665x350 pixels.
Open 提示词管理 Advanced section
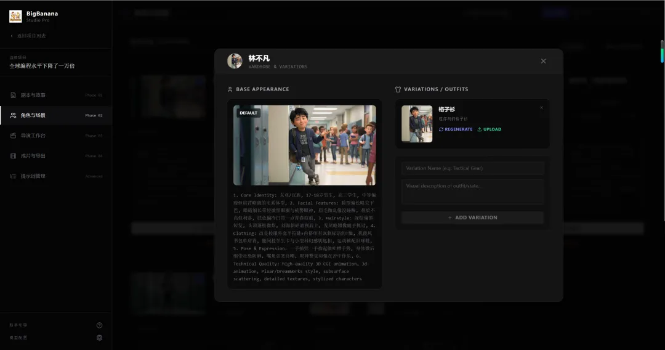pos(56,176)
